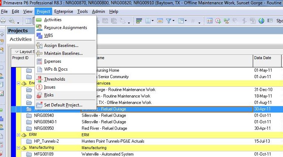Open the Filter dropdown arrow
This screenshot has height=157, width=283.
pyautogui.click(x=174, y=21)
